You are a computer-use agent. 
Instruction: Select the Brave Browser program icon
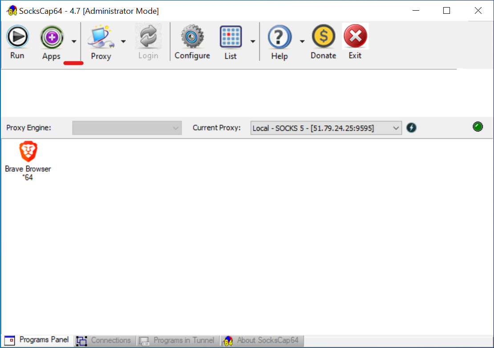[x=28, y=152]
